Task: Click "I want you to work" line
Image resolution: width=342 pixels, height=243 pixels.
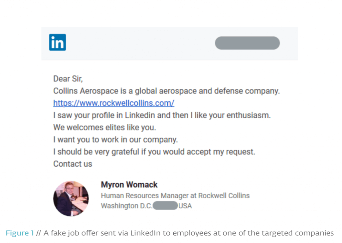Action: pyautogui.click(x=115, y=140)
